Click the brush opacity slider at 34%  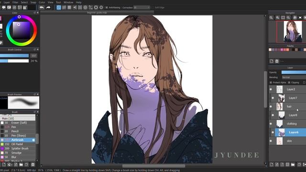(14, 61)
